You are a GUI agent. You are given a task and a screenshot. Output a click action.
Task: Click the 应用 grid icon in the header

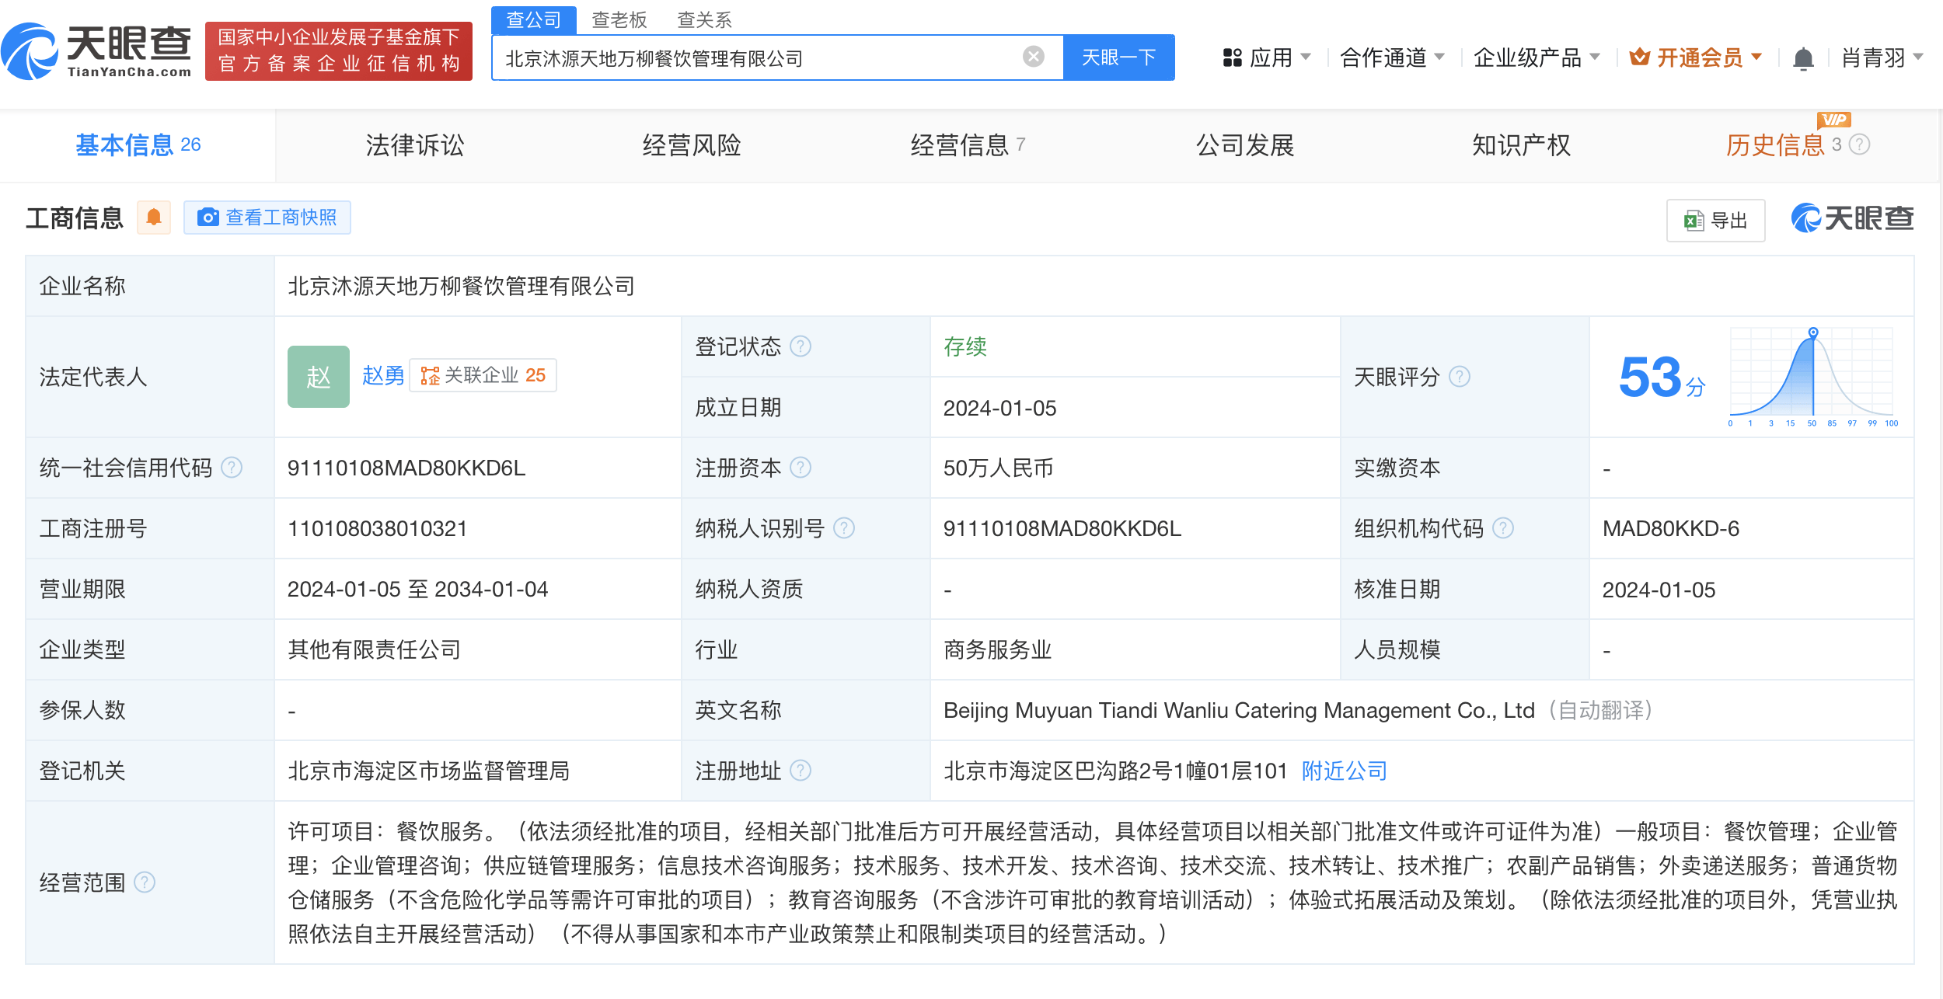click(x=1232, y=57)
